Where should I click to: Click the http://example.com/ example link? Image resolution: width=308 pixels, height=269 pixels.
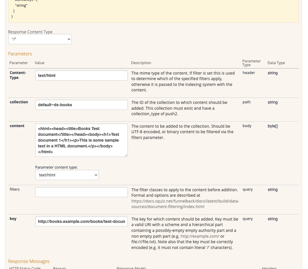(200, 236)
